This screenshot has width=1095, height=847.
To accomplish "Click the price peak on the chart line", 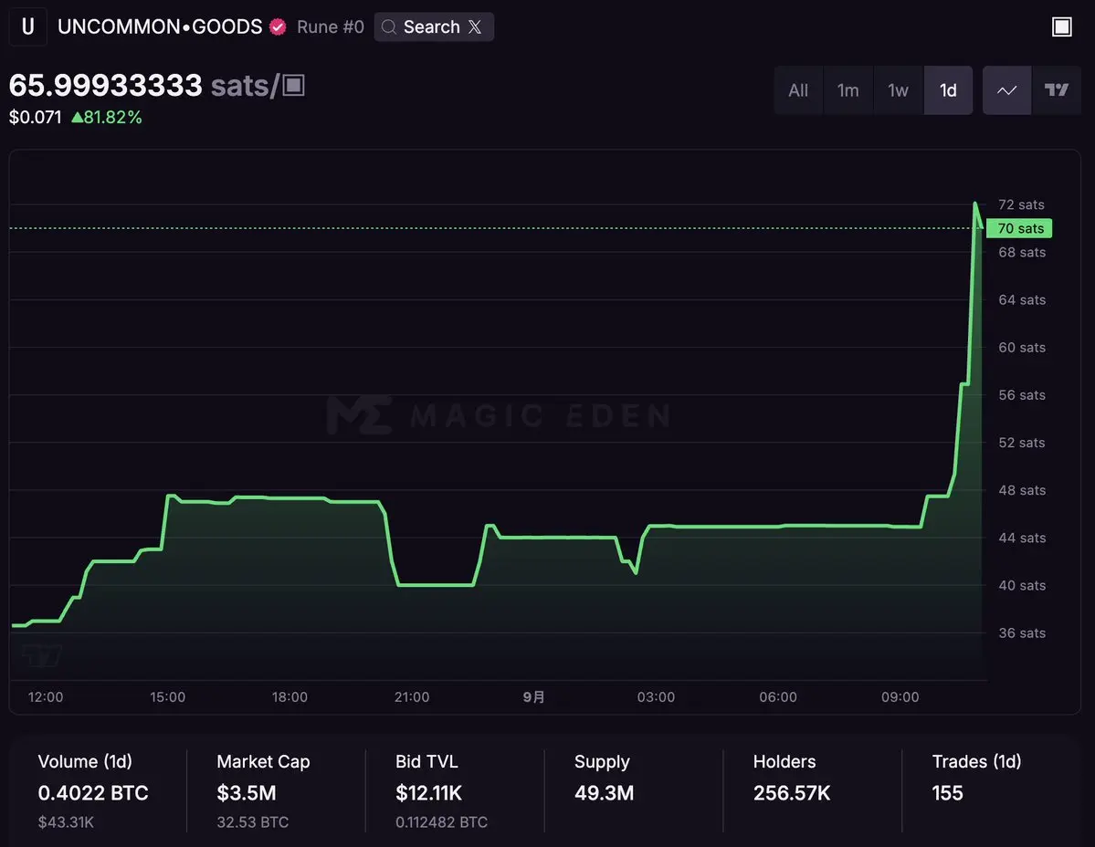I will pyautogui.click(x=974, y=203).
